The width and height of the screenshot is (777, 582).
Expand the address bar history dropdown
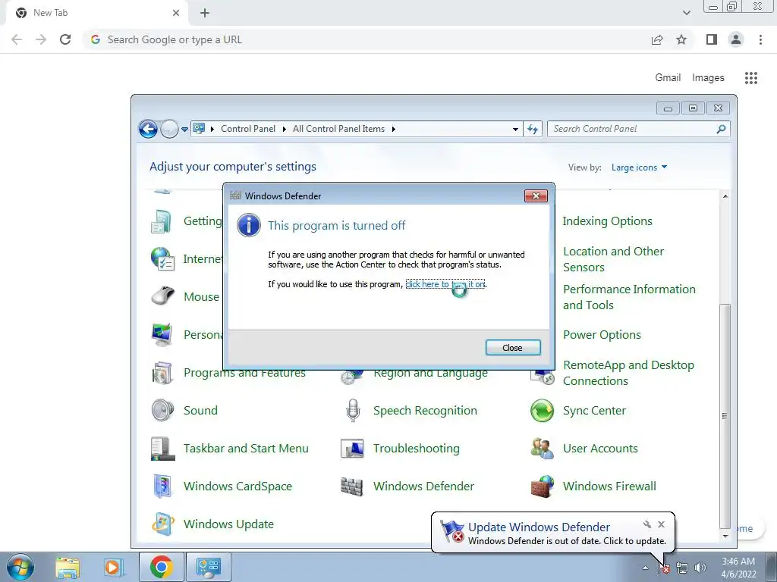pyautogui.click(x=515, y=129)
